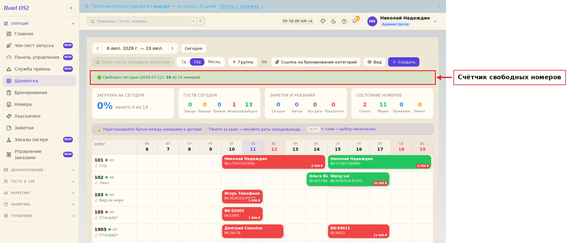Open Ссылка на бронирование категорий

316,62
